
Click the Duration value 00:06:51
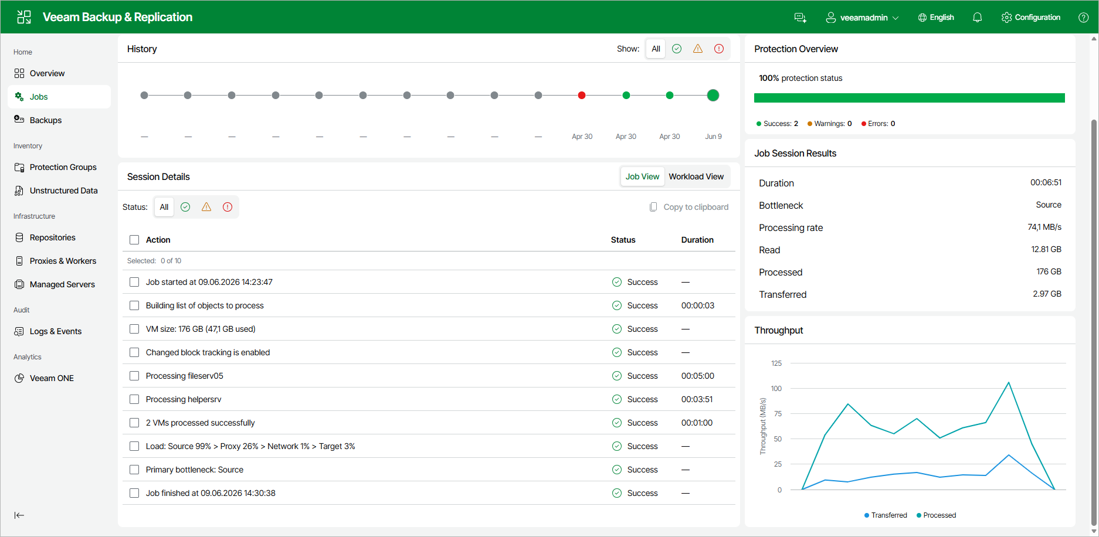(x=1046, y=182)
